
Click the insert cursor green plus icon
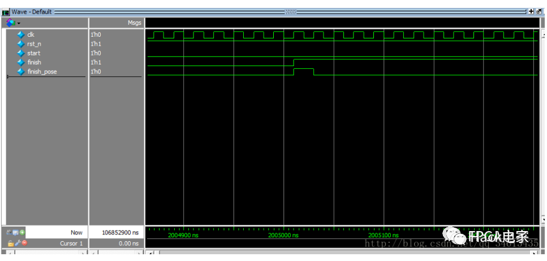coord(23,232)
